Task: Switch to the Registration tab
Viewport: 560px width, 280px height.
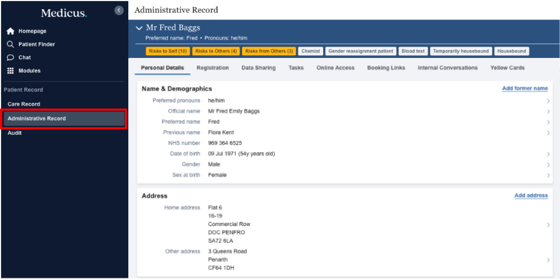Action: (x=212, y=68)
